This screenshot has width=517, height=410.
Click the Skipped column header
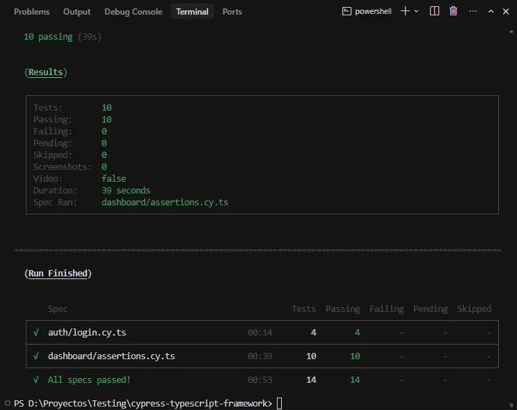[x=474, y=309]
